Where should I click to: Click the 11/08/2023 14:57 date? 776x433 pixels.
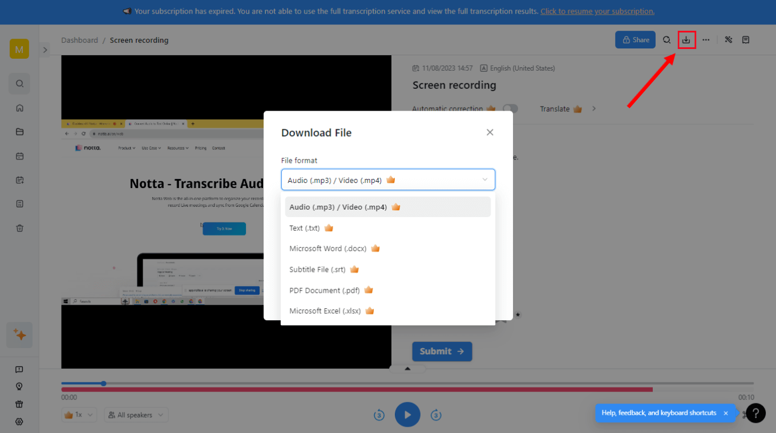coord(447,68)
